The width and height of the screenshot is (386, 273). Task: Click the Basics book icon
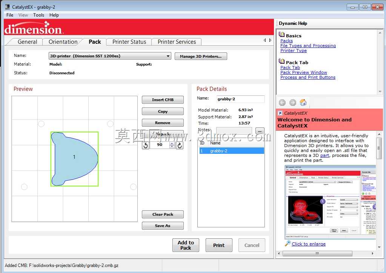click(281, 34)
